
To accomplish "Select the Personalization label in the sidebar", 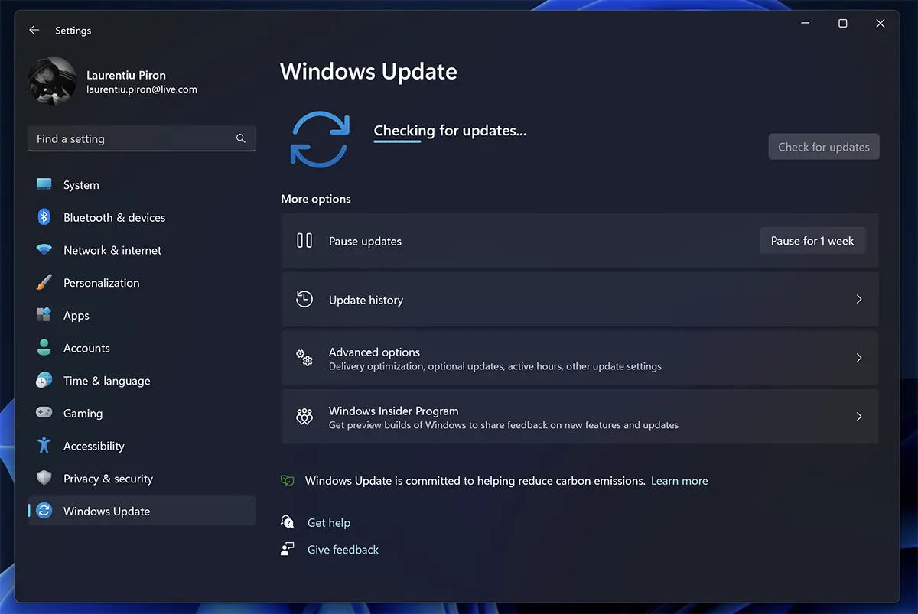I will (x=102, y=283).
